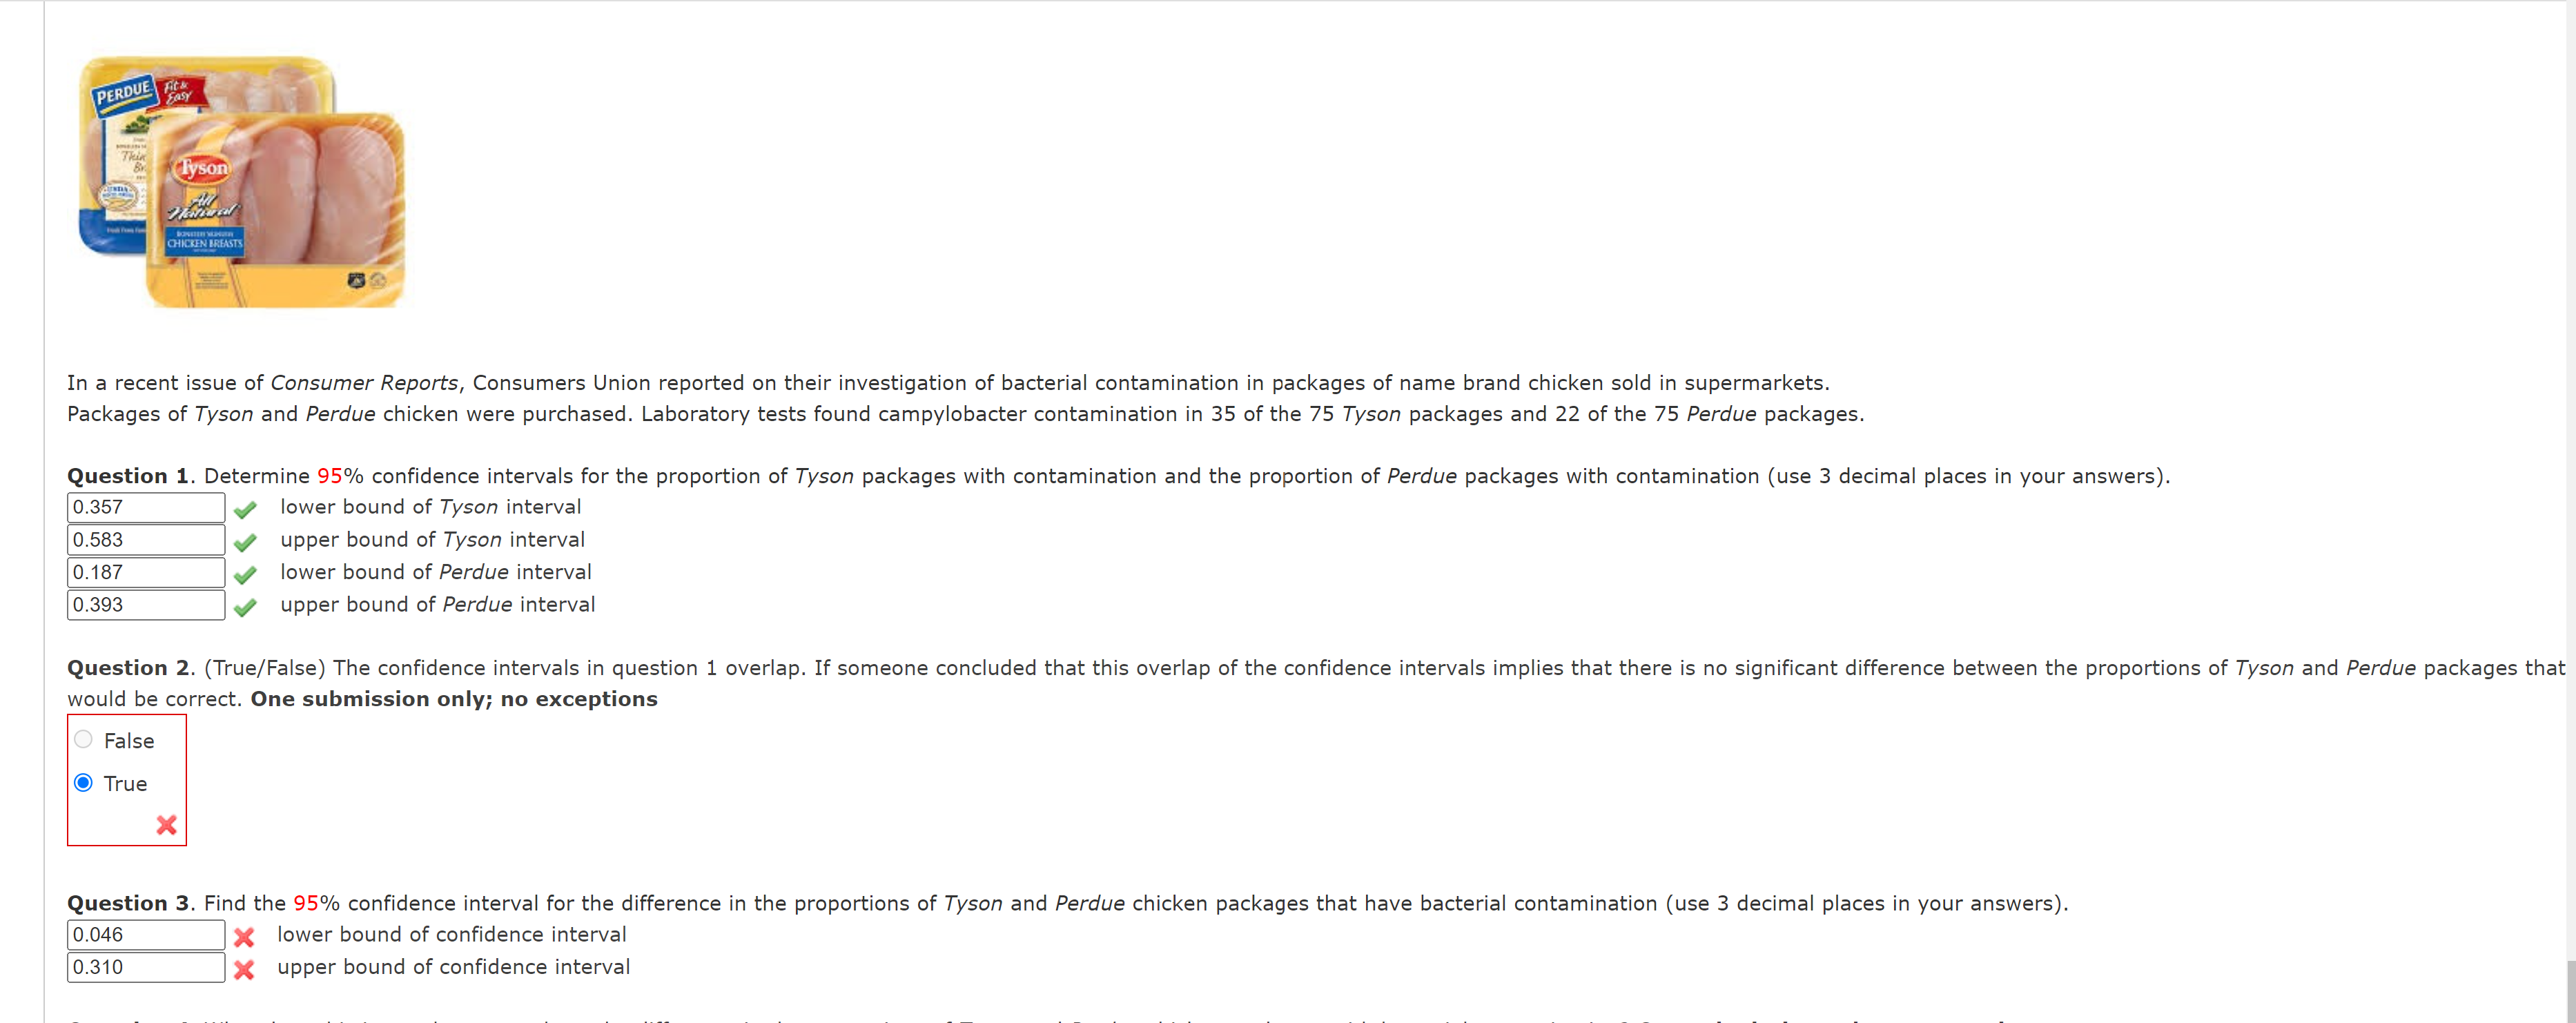Deselect the currently marked True option
Viewport: 2576px width, 1023px height.
tap(84, 783)
